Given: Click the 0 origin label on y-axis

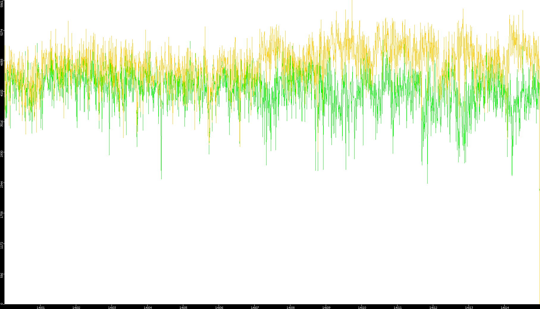Looking at the screenshot, I should [2, 303].
